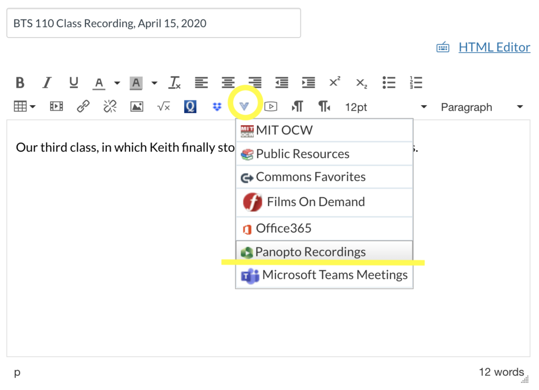Toggle underline formatting
Image resolution: width=539 pixels, height=390 pixels.
(x=74, y=83)
